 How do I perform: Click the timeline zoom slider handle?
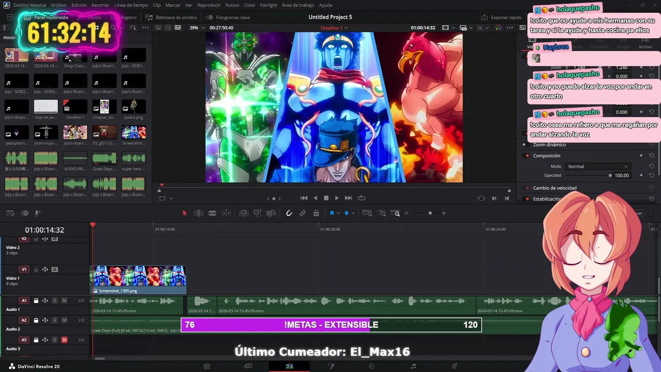(430, 213)
